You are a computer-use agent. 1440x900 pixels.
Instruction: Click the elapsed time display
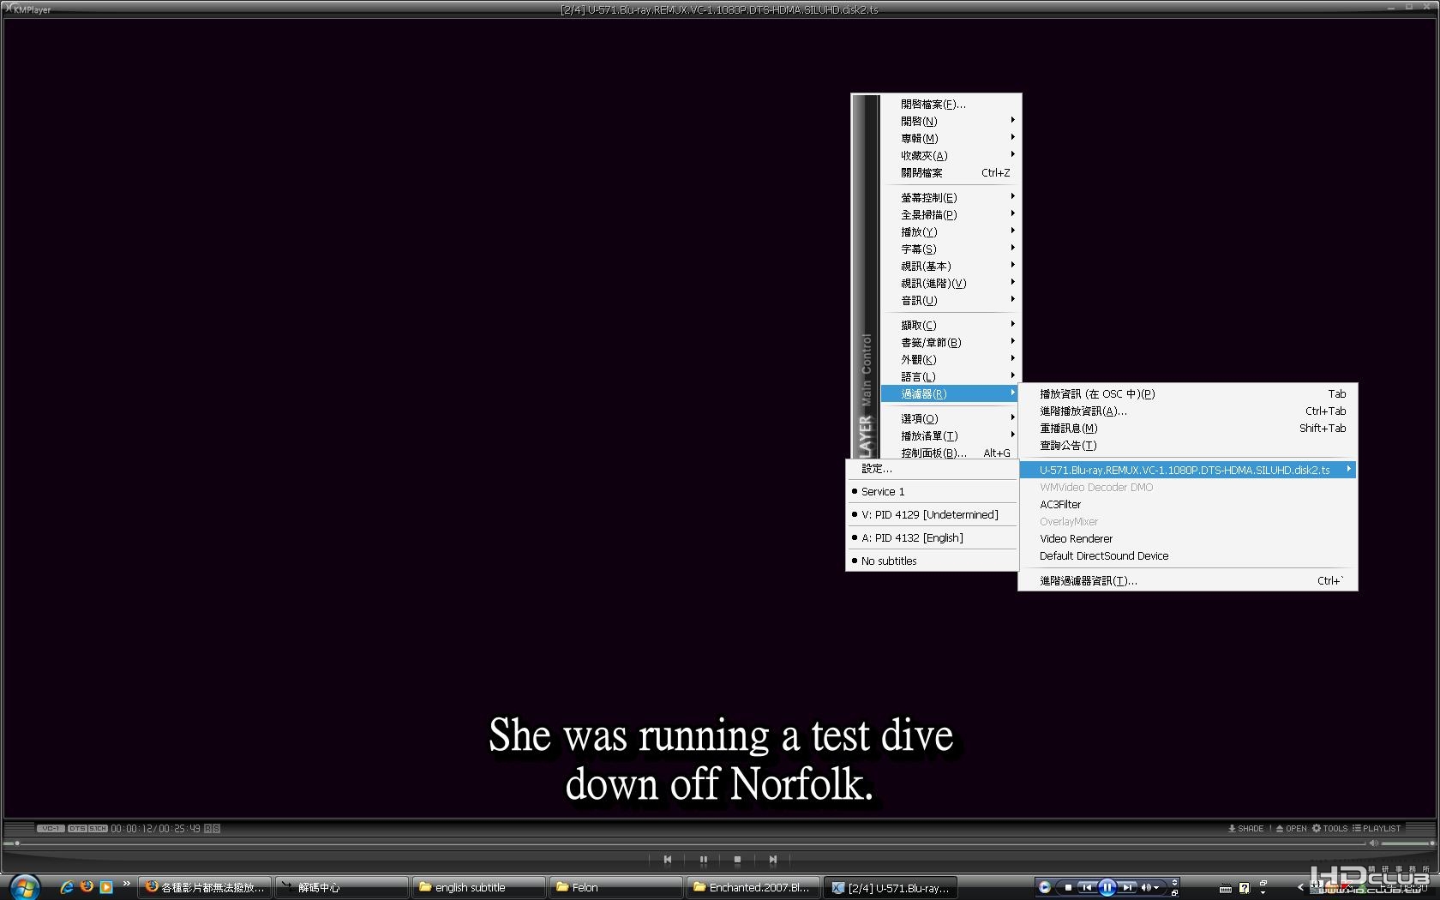coord(131,828)
